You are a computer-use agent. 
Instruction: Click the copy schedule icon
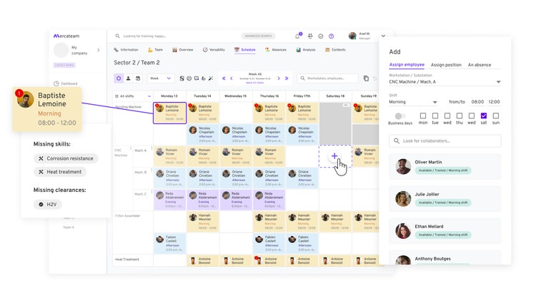[366, 78]
